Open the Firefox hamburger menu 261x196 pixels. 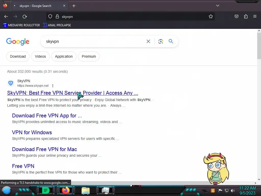coord(255,16)
